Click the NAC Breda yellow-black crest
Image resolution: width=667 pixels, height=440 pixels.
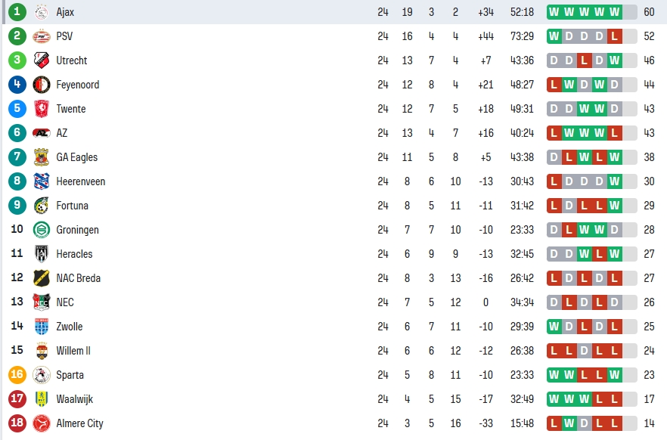tap(42, 278)
